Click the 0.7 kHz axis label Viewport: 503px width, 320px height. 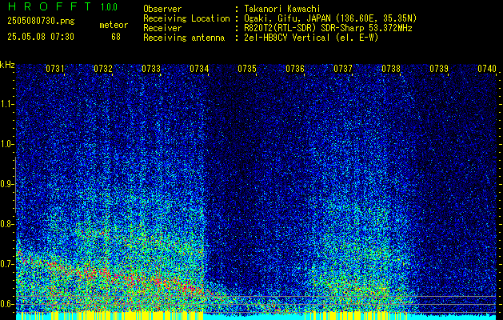[6, 264]
